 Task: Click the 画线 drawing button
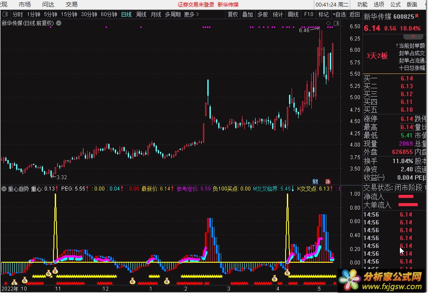(x=293, y=14)
